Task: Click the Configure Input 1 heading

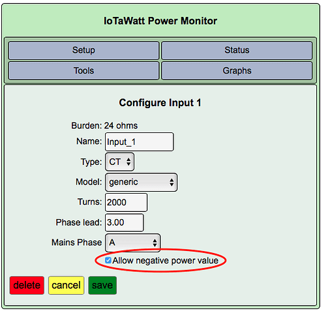Action: (x=160, y=103)
